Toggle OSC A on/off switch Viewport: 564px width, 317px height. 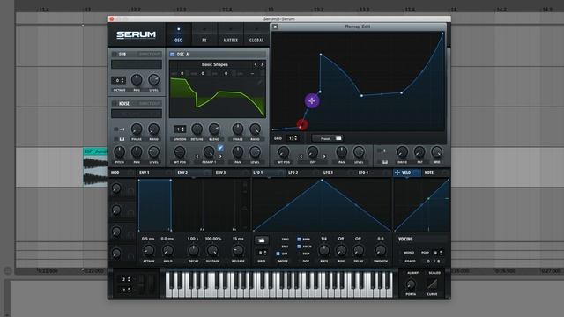click(x=172, y=55)
